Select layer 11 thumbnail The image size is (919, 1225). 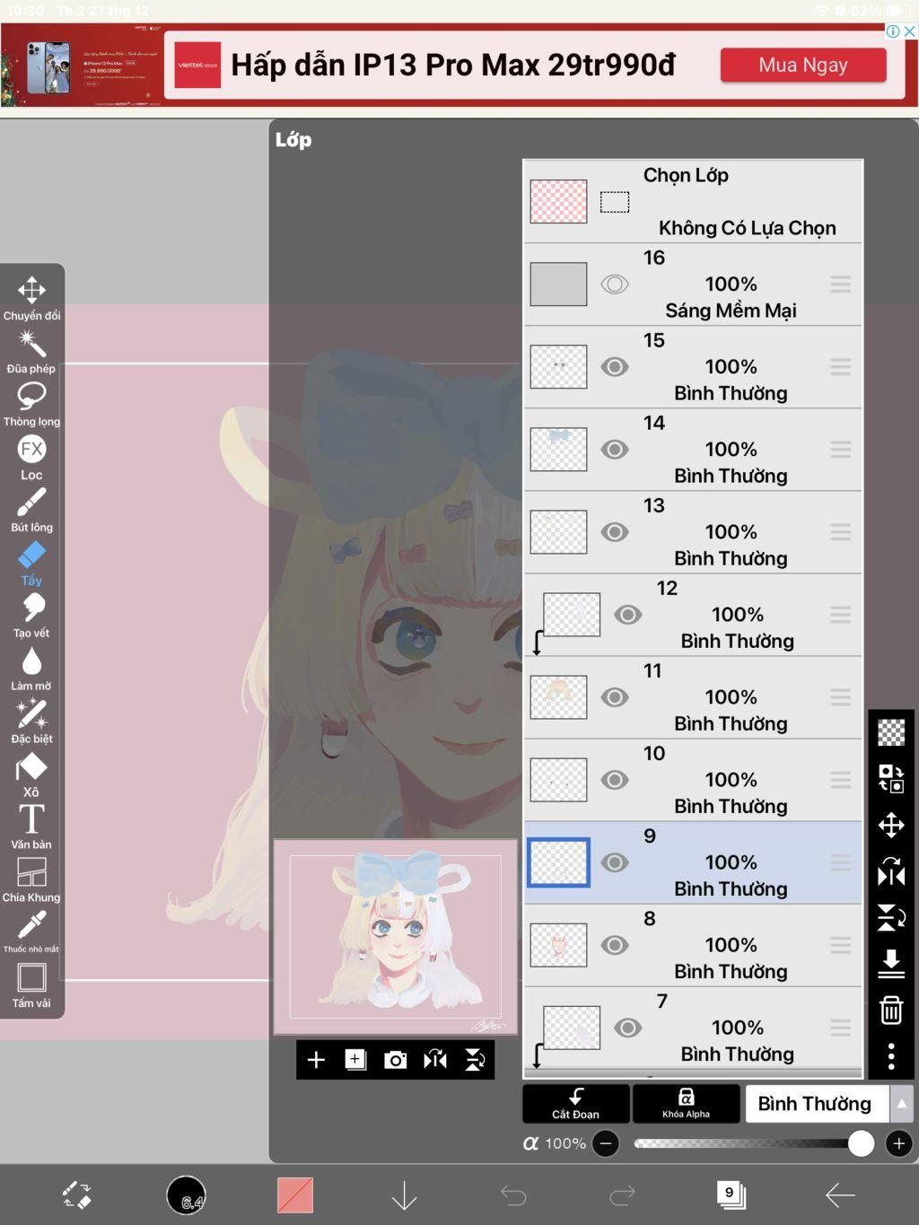(558, 697)
